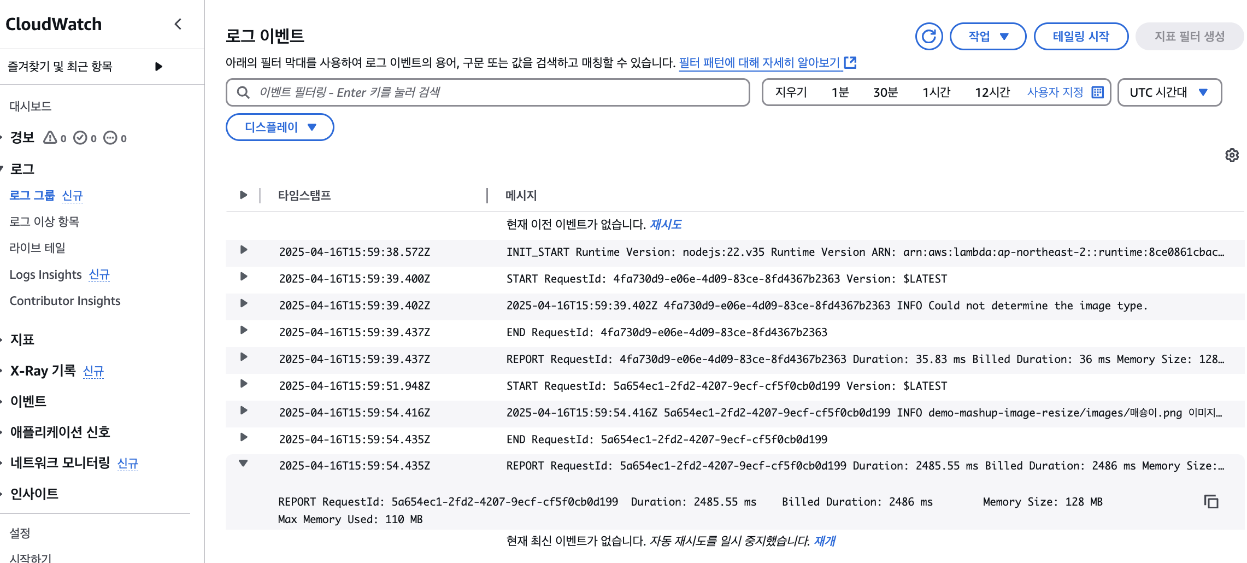Click the alarm warning triangle icon

coord(50,137)
